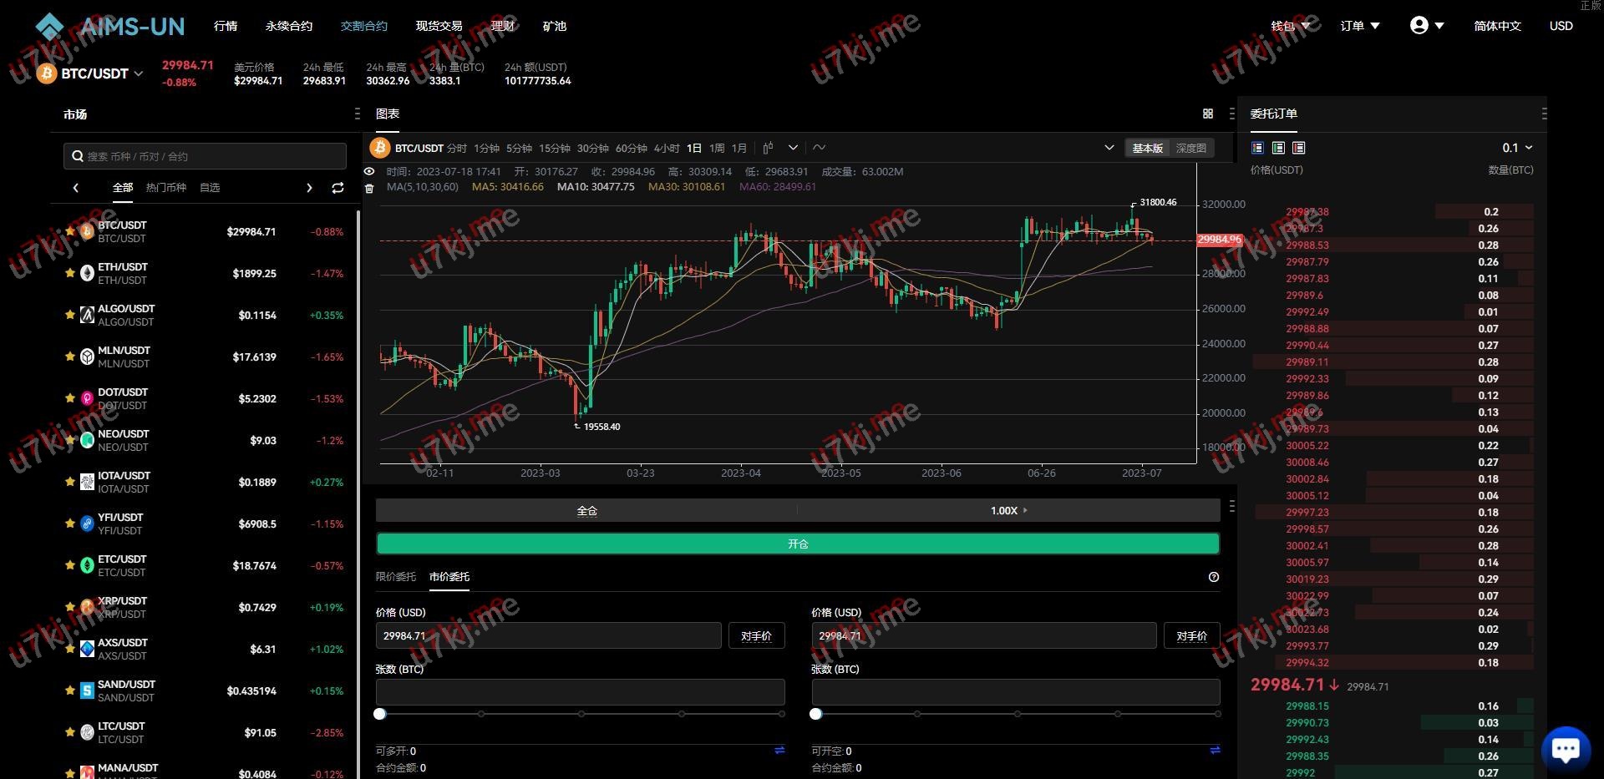Switch chart to 深度图 depth view
This screenshot has height=779, width=1604.
pos(1190,148)
